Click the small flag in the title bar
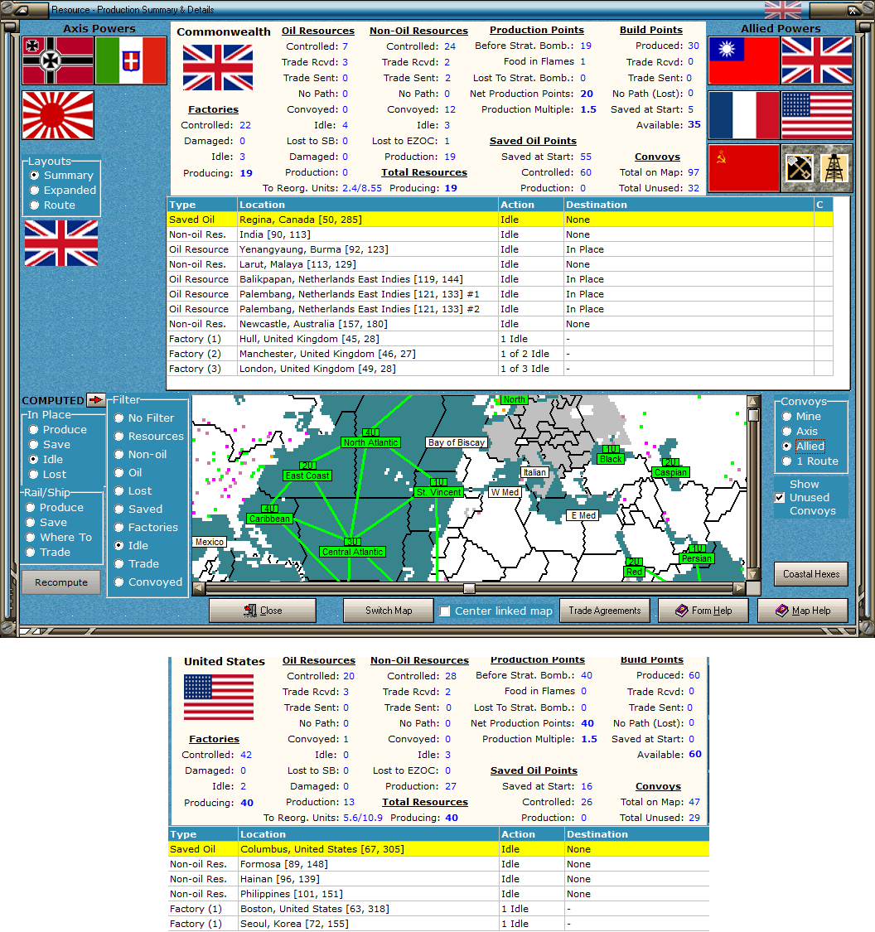Image resolution: width=875 pixels, height=932 pixels. tap(783, 9)
